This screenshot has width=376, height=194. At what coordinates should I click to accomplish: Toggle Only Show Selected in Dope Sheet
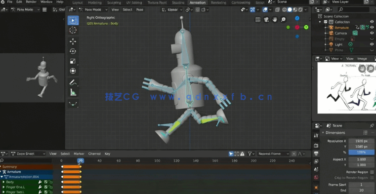[231, 154]
